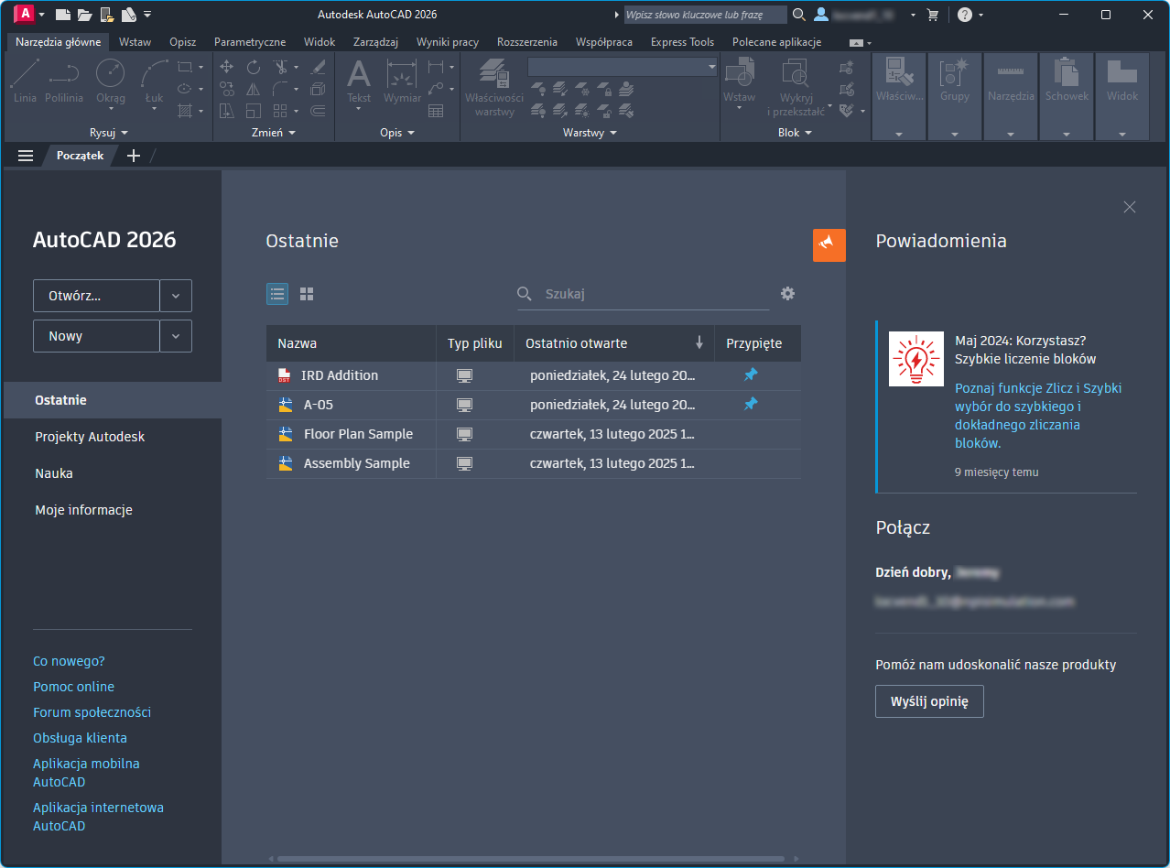Click the Move tool in Zmień panel
The width and height of the screenshot is (1170, 868).
tap(227, 67)
